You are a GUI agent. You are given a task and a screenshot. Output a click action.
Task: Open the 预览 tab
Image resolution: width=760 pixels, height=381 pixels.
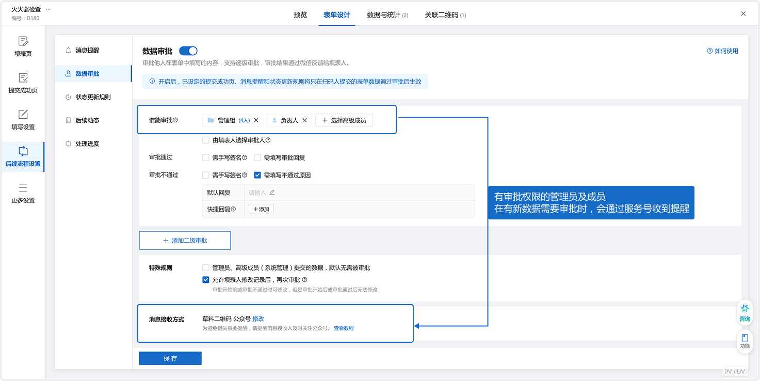pyautogui.click(x=300, y=15)
